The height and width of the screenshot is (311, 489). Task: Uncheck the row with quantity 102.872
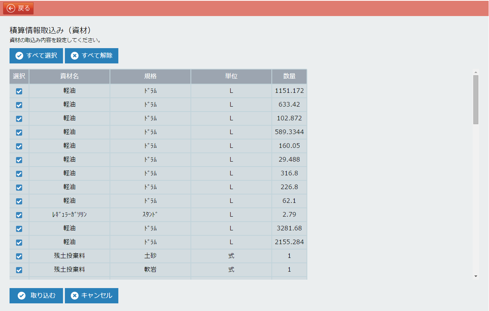(x=19, y=119)
